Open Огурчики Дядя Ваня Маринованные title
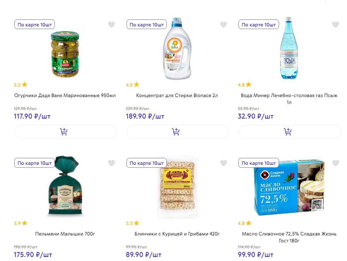Viewport: 347px width, 261px height. (65, 96)
